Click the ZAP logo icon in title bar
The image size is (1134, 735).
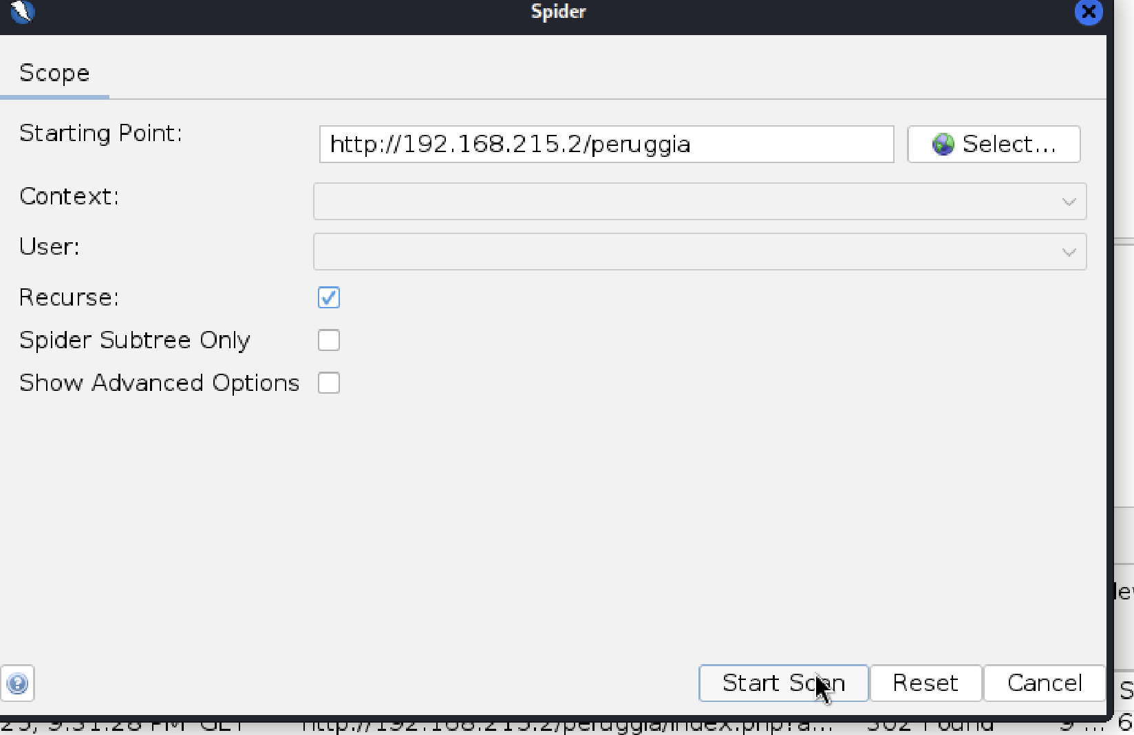(22, 11)
